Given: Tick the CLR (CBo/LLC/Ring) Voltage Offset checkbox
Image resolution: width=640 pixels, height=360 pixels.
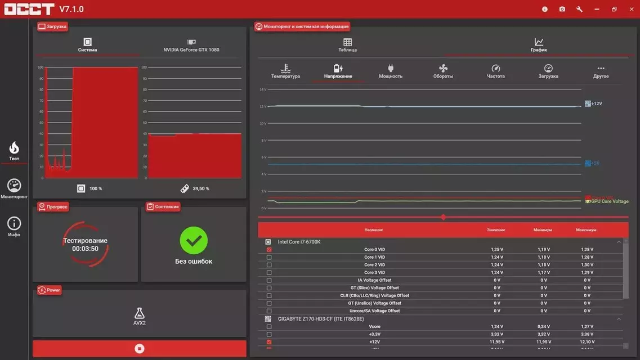Looking at the screenshot, I should pos(269,295).
